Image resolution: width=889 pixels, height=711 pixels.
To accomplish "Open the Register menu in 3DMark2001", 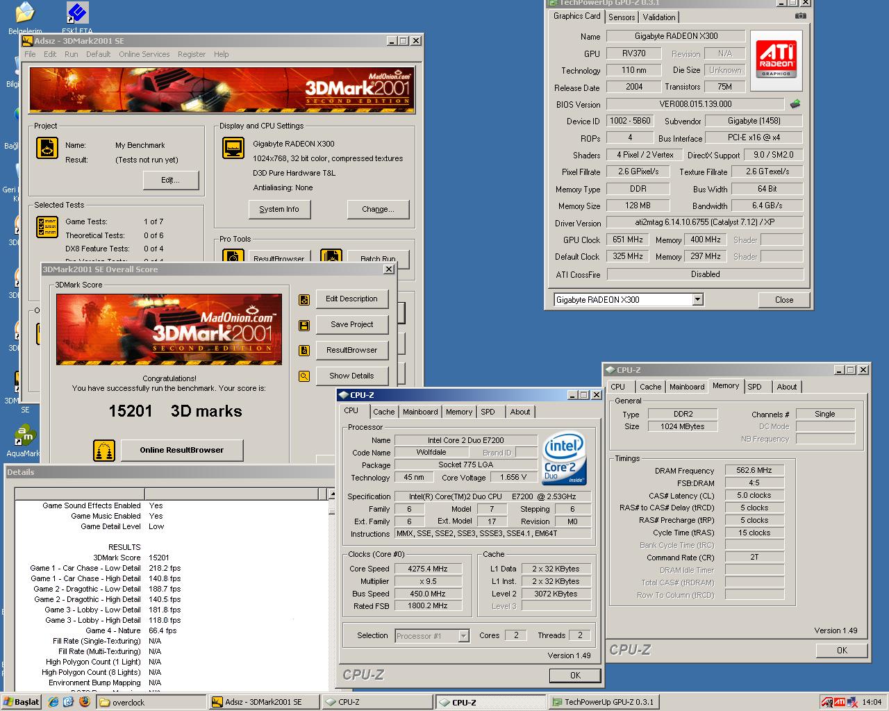I will pos(191,54).
